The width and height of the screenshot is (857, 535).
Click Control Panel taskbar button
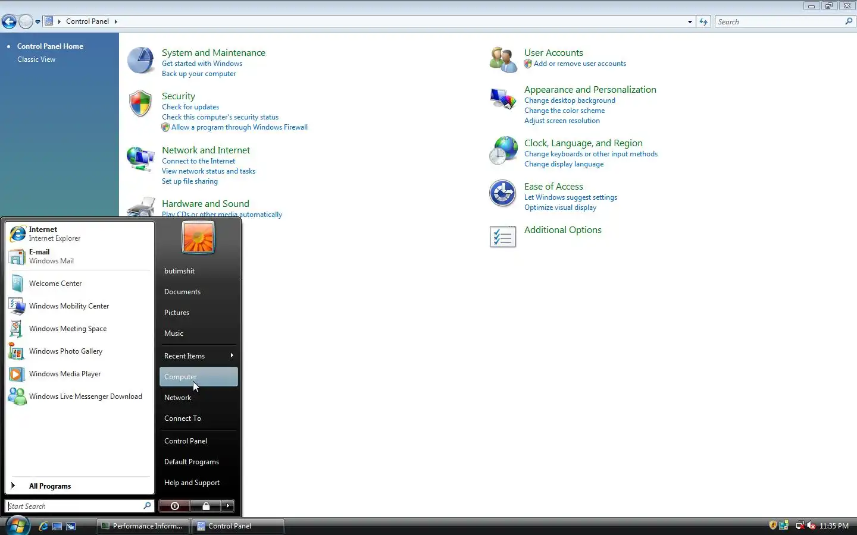238,526
